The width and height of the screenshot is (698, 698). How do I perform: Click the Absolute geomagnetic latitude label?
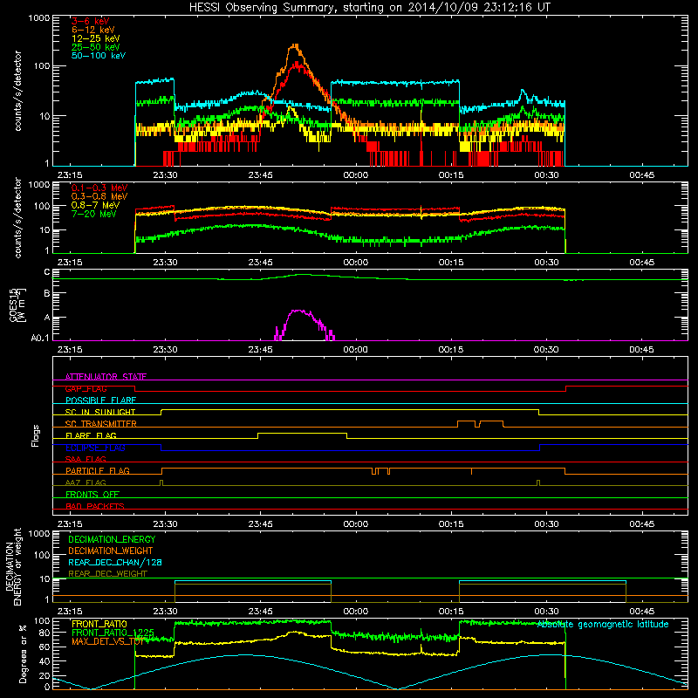[x=603, y=625]
